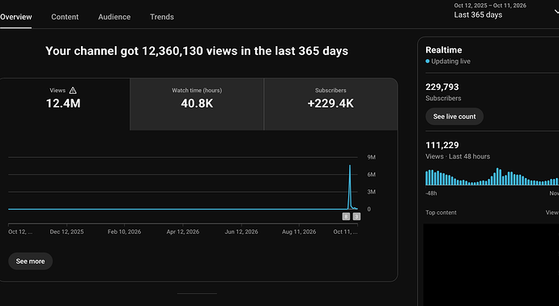This screenshot has height=306, width=559.
Task: Click the Aug 11, 2026 axis label
Action: [x=299, y=232]
